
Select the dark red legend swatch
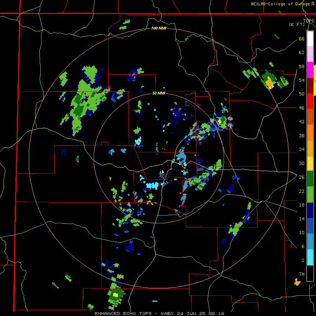pyautogui.click(x=310, y=86)
